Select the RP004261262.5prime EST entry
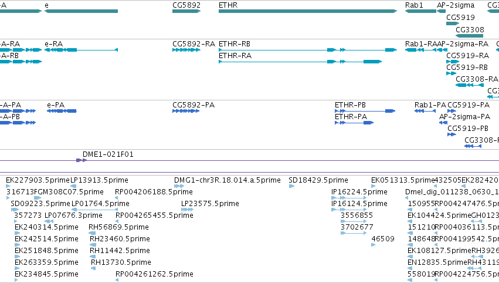Image resolution: width=499 pixels, height=283 pixels. pyautogui.click(x=154, y=274)
